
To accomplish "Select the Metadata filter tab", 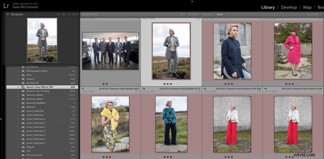I will [207, 15].
